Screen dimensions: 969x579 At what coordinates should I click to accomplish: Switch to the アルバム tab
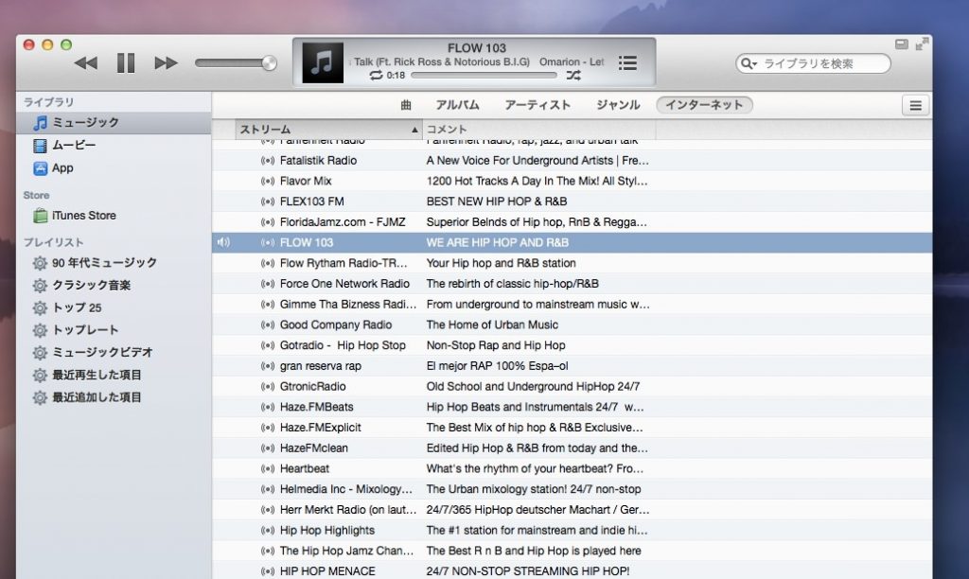click(457, 105)
